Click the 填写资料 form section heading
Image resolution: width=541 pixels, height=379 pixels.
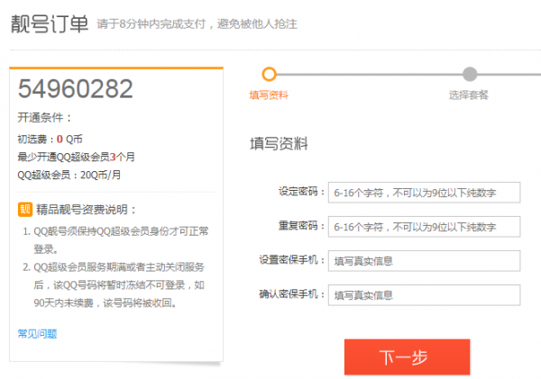tap(279, 144)
